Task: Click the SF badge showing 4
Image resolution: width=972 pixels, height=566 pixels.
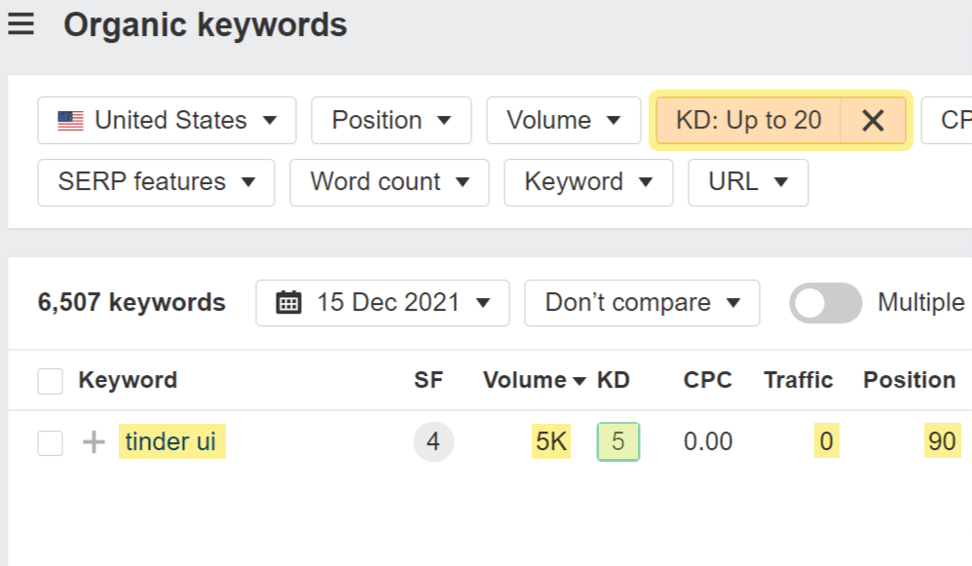Action: [x=432, y=442]
